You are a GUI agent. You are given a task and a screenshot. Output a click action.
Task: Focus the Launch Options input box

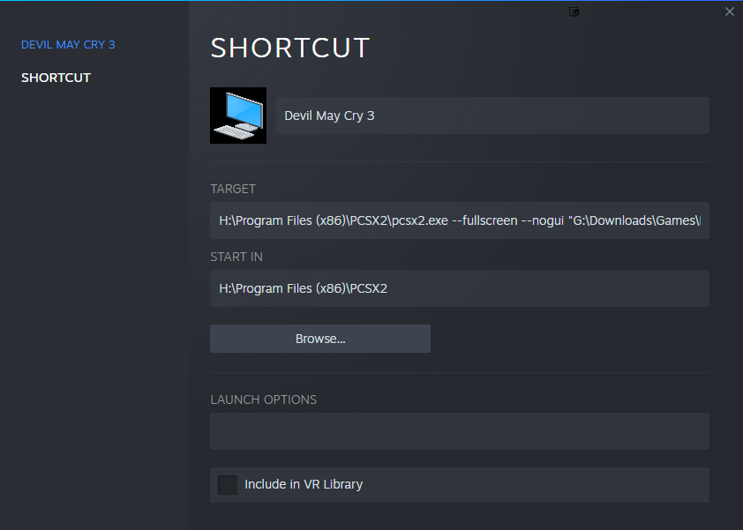pos(460,431)
